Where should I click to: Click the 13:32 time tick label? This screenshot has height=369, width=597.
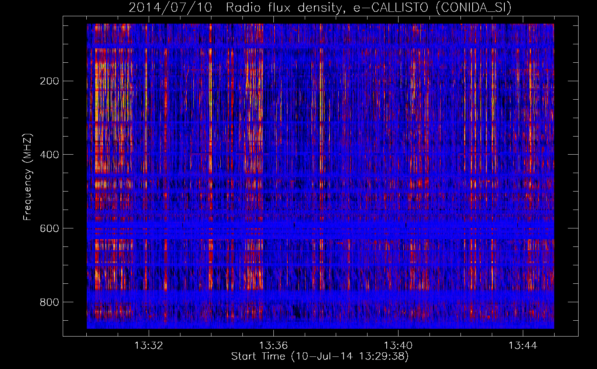(x=149, y=346)
